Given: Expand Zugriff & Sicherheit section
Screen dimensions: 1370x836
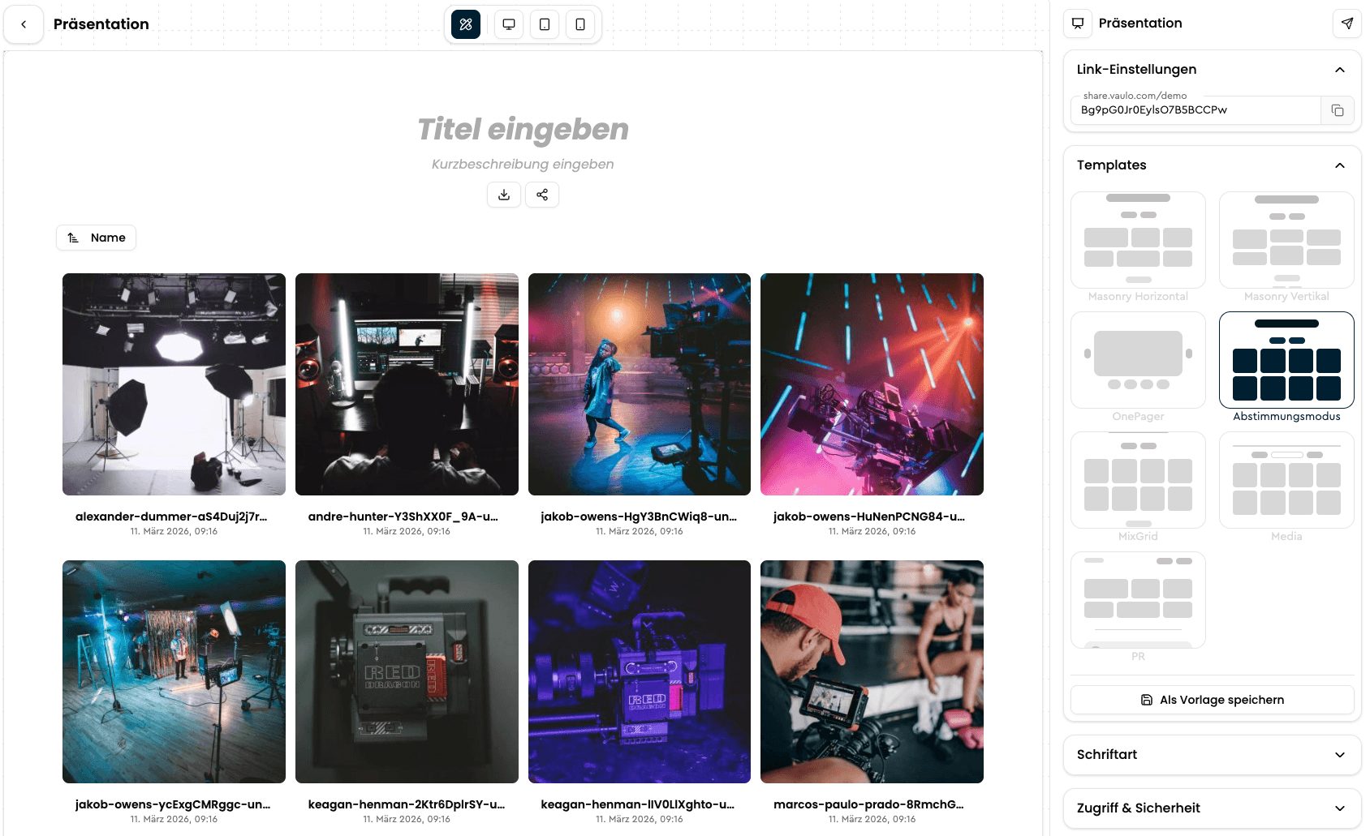Looking at the screenshot, I should pyautogui.click(x=1213, y=808).
